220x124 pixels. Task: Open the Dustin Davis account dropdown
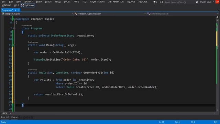[x=207, y=2]
